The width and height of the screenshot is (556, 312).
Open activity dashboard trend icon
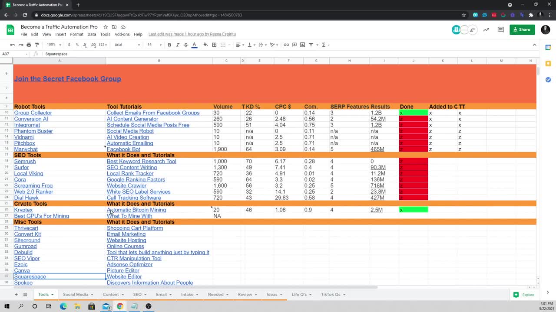point(486,29)
